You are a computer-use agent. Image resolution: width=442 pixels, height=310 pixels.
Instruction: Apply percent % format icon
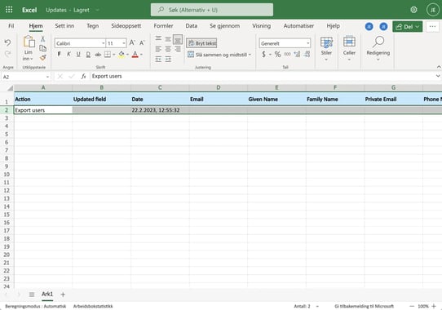coord(277,54)
